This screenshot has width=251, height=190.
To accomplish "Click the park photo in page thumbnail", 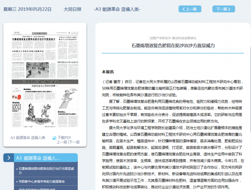I will click(38, 70).
